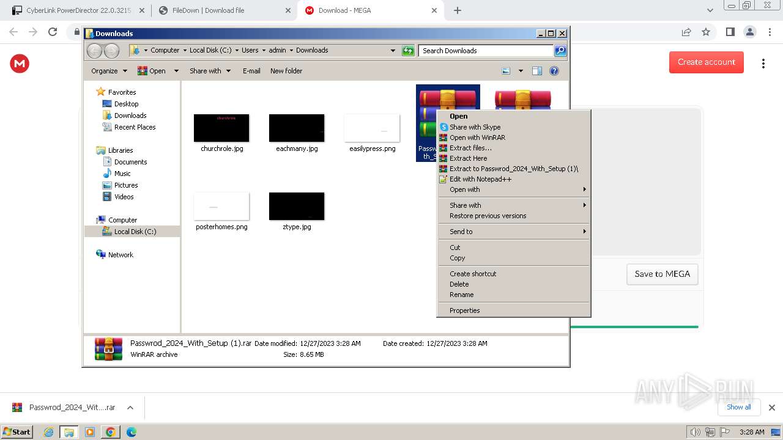Click Save to MEGA button
Screen dimensions: 783x440
coord(662,274)
